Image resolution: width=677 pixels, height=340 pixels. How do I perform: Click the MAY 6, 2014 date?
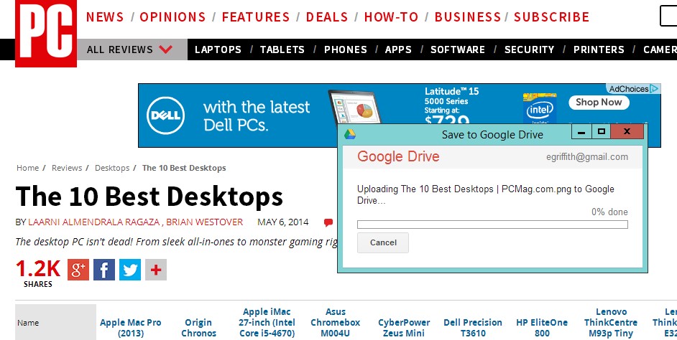283,222
